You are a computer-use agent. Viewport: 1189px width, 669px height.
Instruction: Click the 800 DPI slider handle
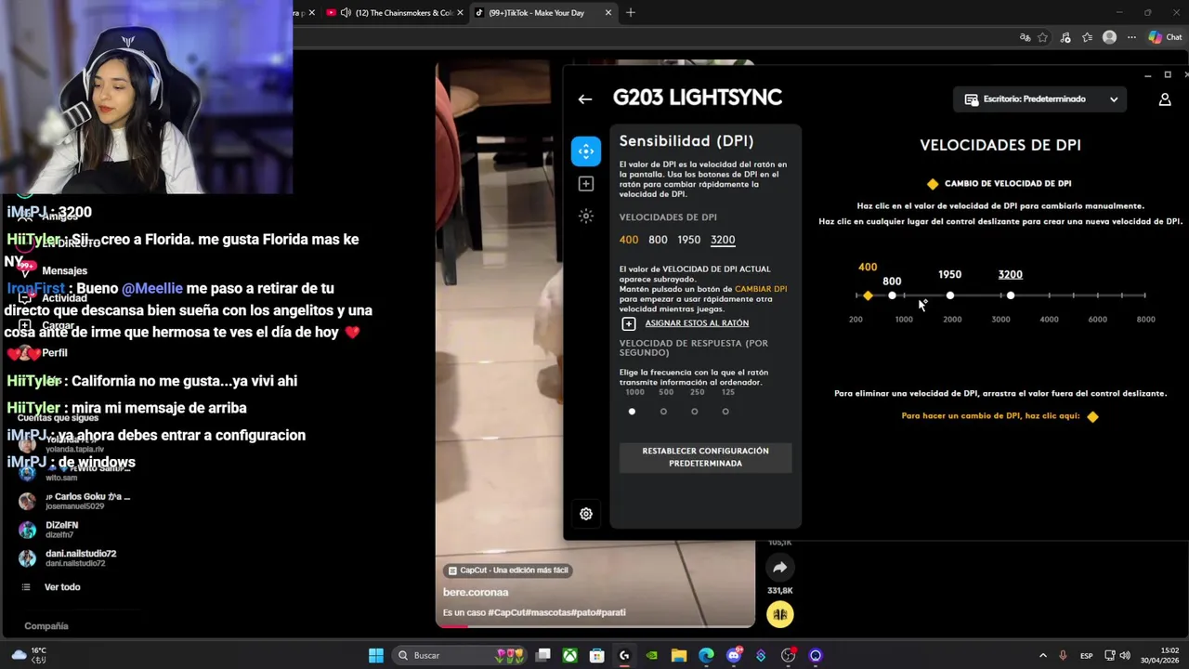click(893, 295)
